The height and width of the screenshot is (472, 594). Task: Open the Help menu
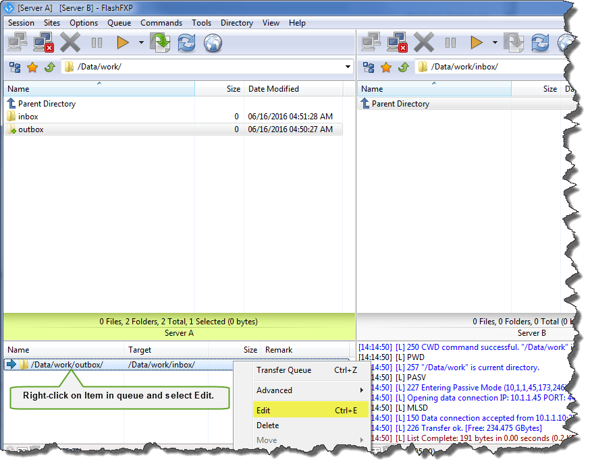point(298,23)
